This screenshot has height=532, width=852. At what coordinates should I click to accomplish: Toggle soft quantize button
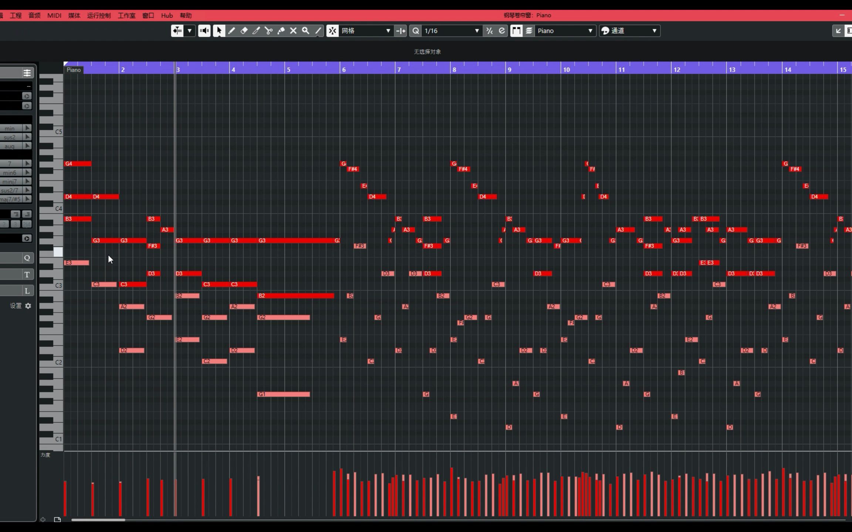coord(489,31)
